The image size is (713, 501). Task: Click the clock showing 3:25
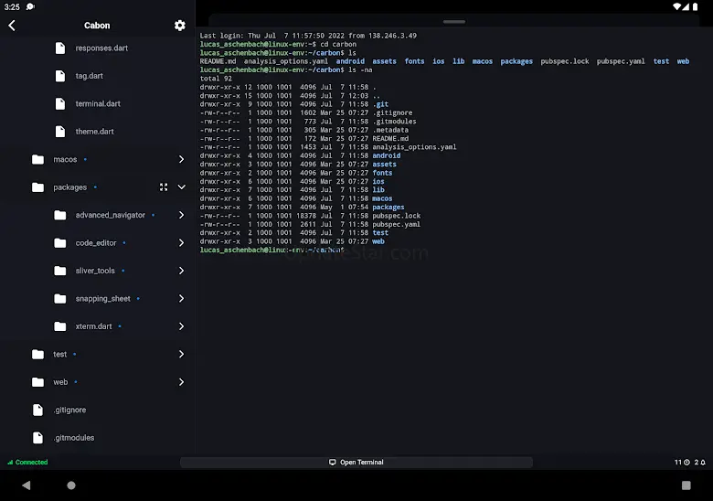pos(12,6)
